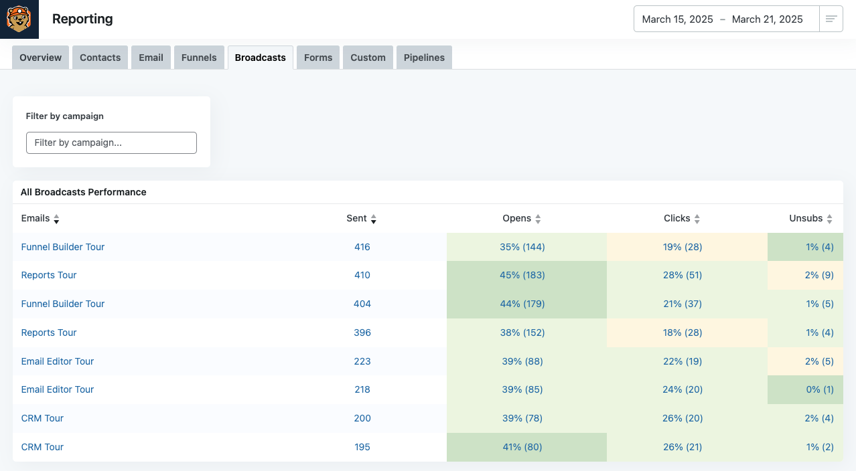Screen dimensions: 856x471
Task: Switch to the Overview tab
Action: [x=40, y=58]
